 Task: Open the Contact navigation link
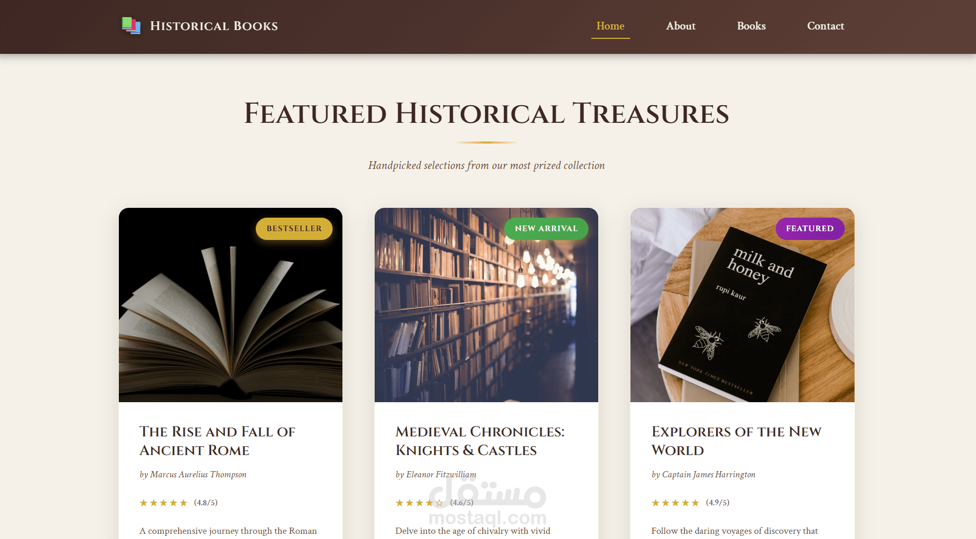pyautogui.click(x=826, y=26)
